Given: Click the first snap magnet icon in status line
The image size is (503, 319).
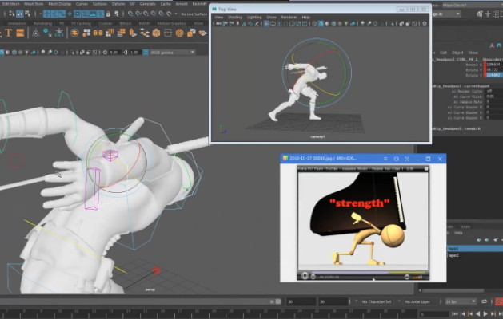Looking at the screenshot, I should point(130,14).
